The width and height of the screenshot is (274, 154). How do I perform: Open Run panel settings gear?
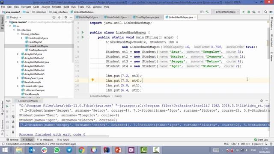point(262,101)
